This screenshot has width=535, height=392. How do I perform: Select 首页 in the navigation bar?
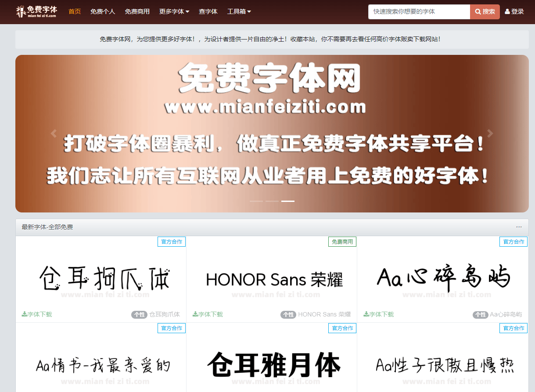75,11
